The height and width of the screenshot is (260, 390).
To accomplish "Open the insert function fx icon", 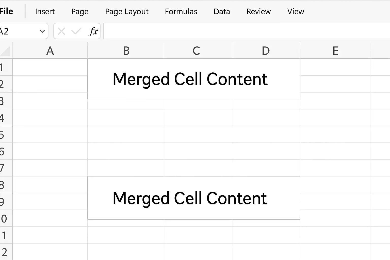I will 93,31.
